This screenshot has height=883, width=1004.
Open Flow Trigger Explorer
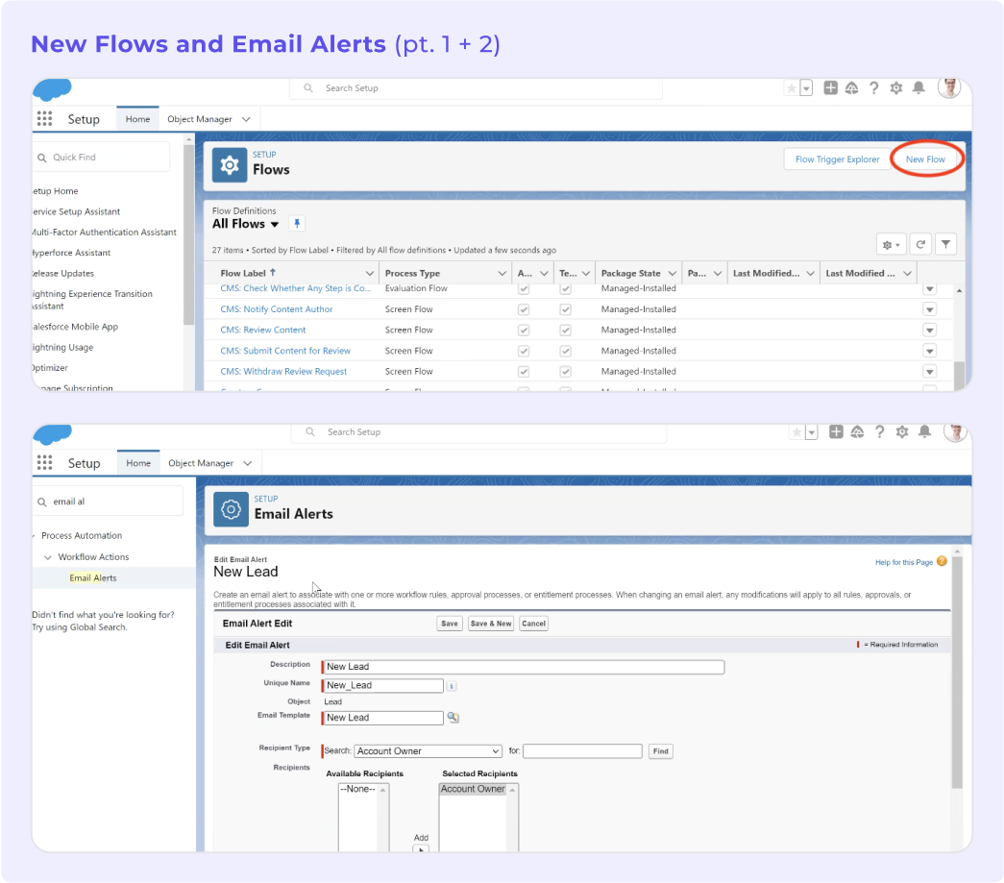(x=838, y=159)
